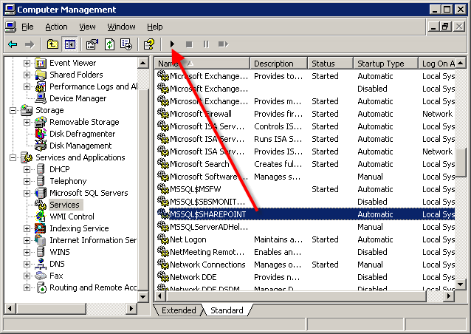471x334 pixels.
Task: Click the Up one level folder icon
Action: point(52,45)
